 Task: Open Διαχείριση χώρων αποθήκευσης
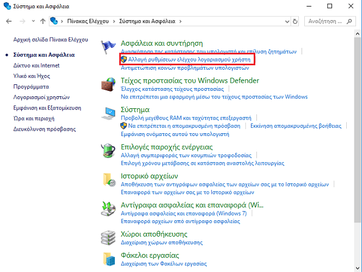click(x=162, y=243)
